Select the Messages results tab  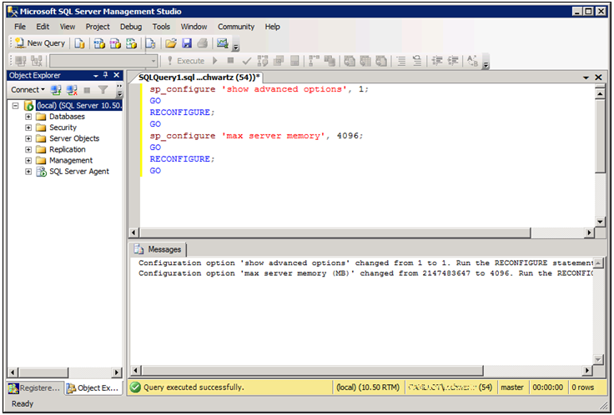[x=159, y=249]
